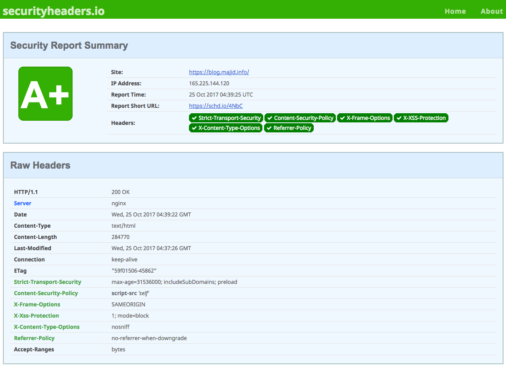This screenshot has width=506, height=368.
Task: Click the X-Xss-Protection raw header link
Action: coord(36,316)
